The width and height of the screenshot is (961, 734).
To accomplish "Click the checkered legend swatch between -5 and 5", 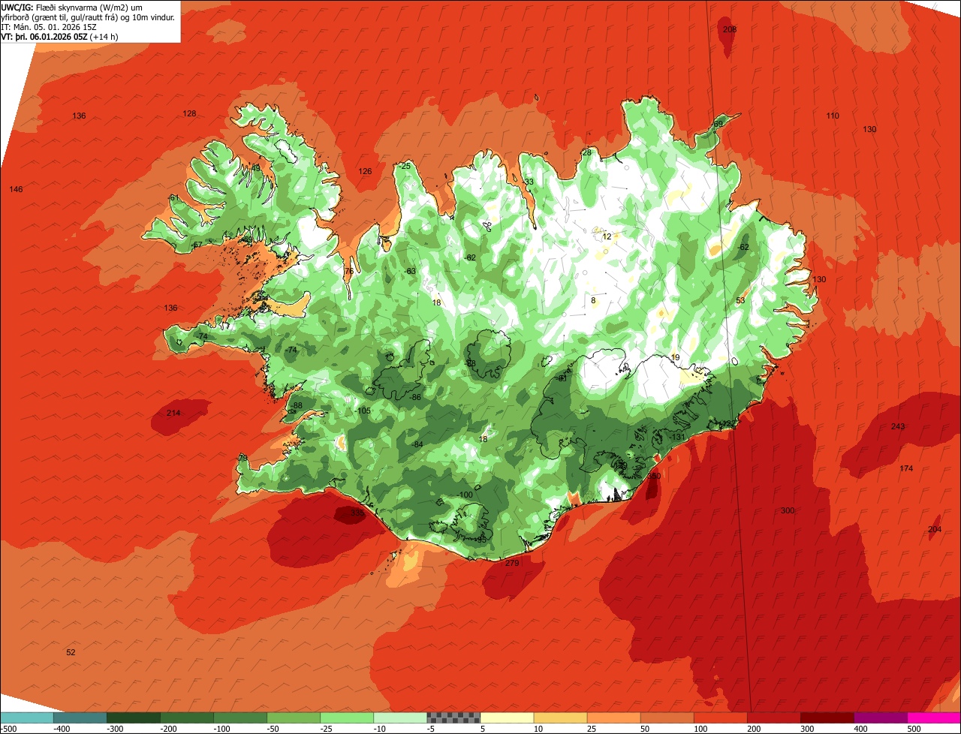I will click(453, 717).
